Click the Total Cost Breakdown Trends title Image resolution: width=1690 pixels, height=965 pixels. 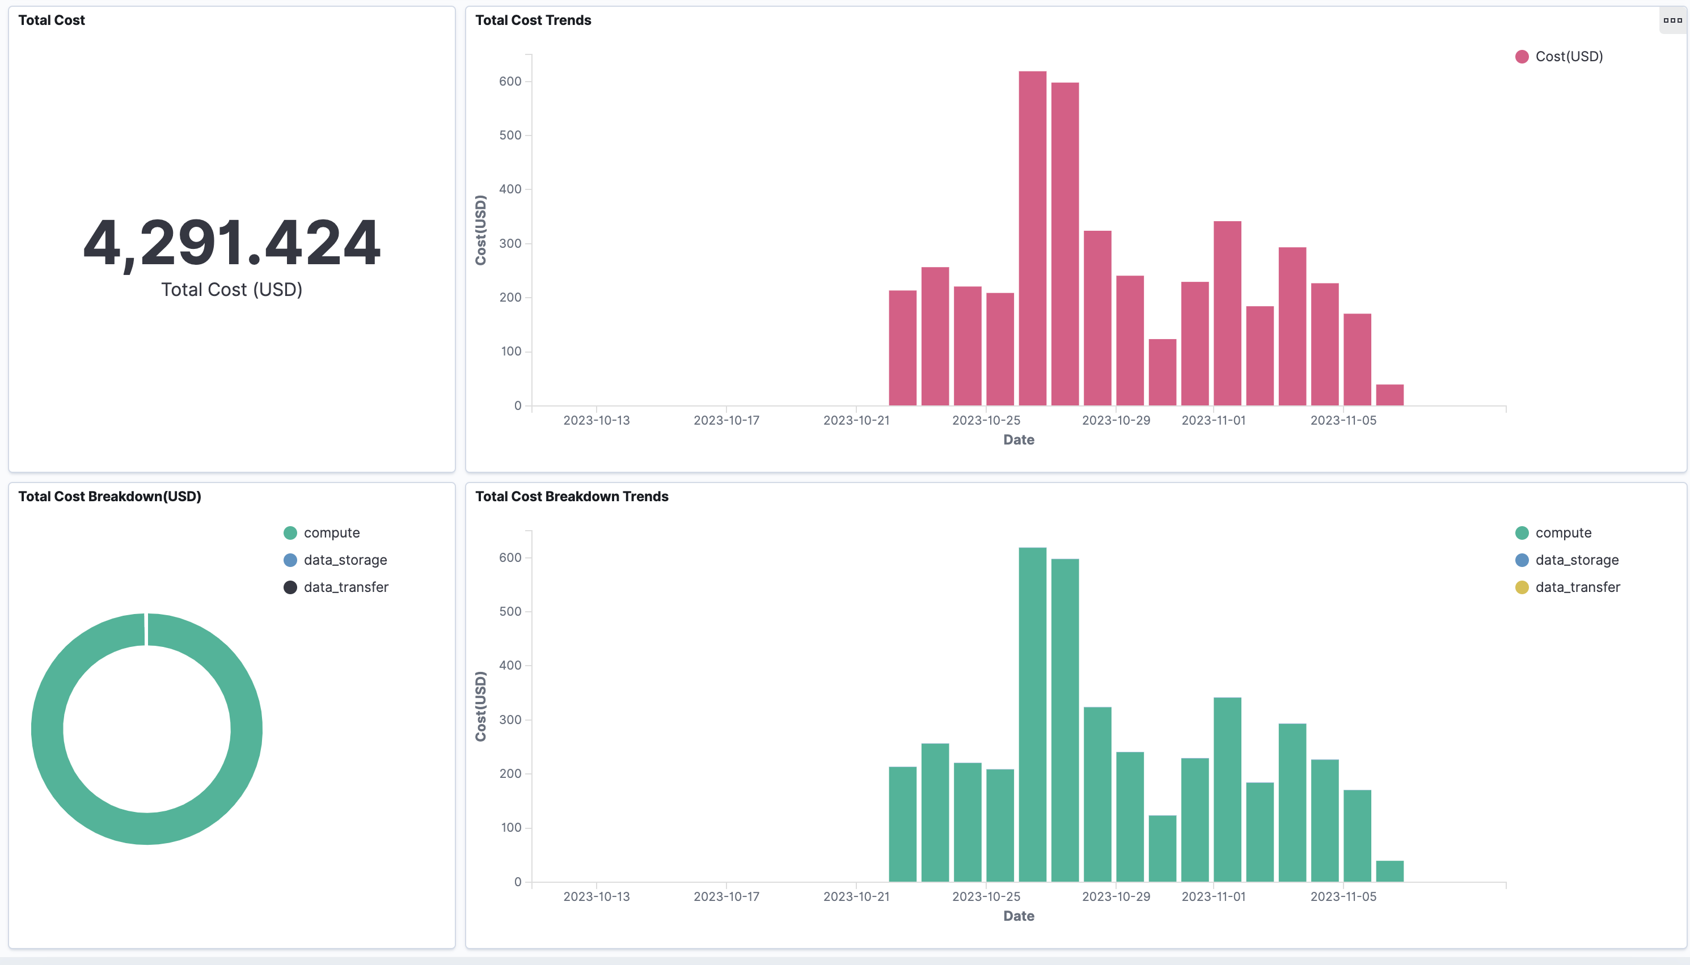(x=571, y=497)
